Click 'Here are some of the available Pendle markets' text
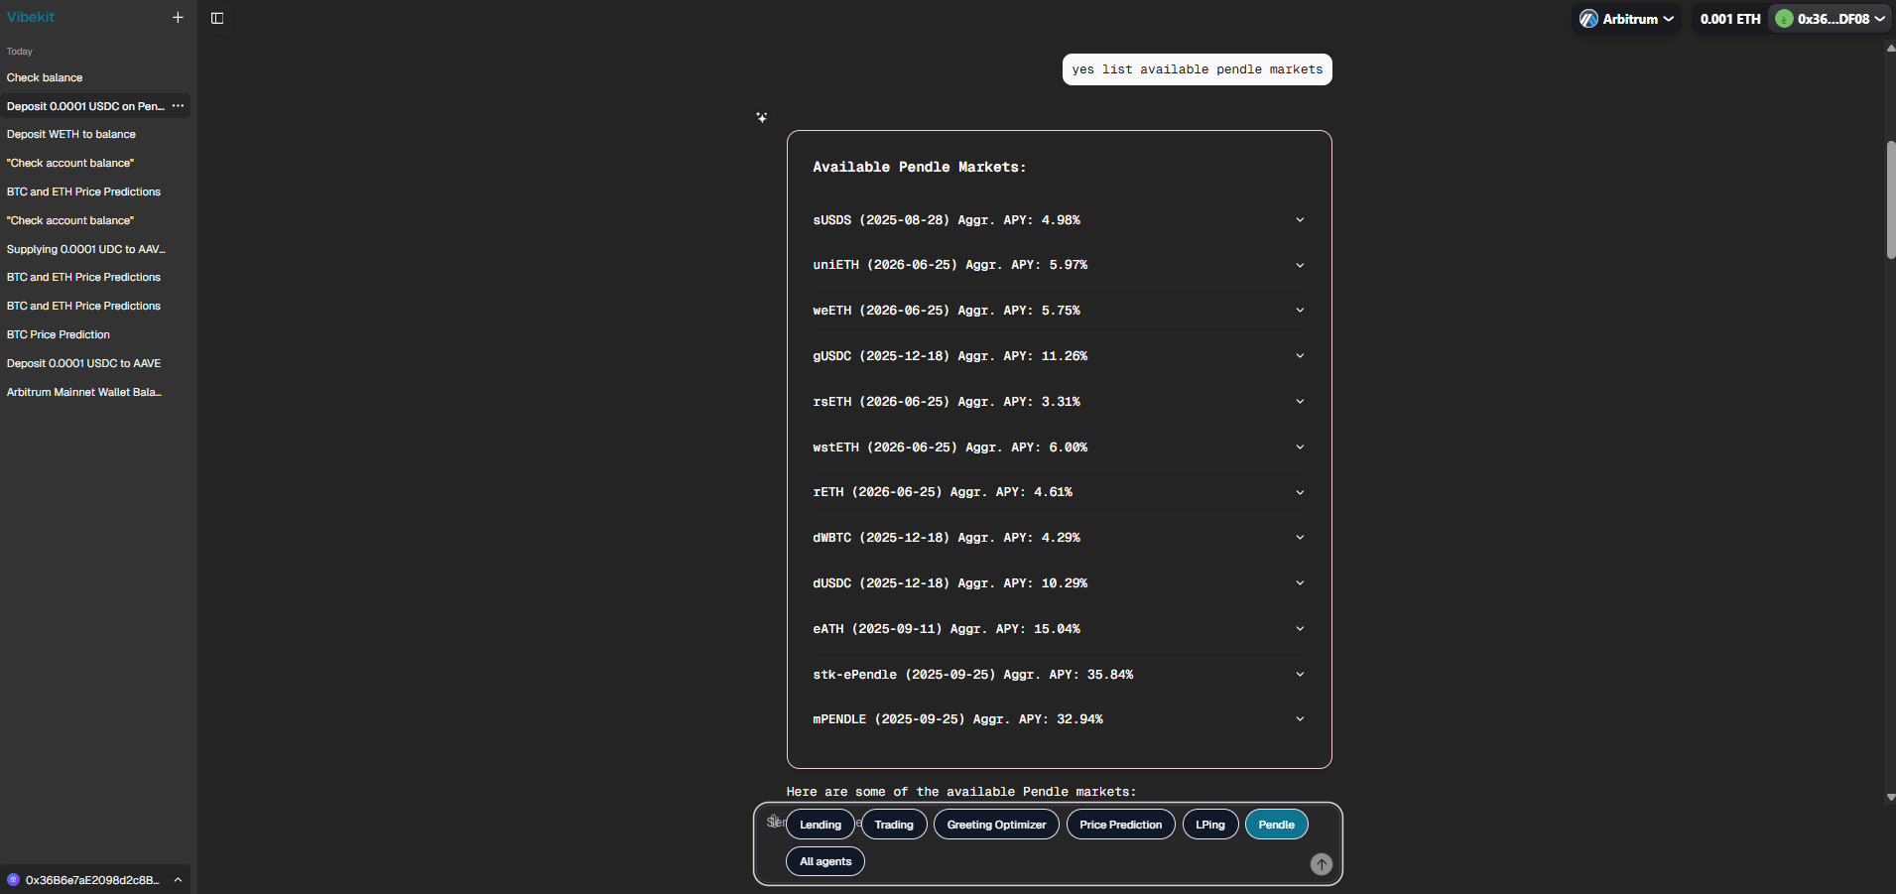This screenshot has height=894, width=1896. tap(961, 792)
